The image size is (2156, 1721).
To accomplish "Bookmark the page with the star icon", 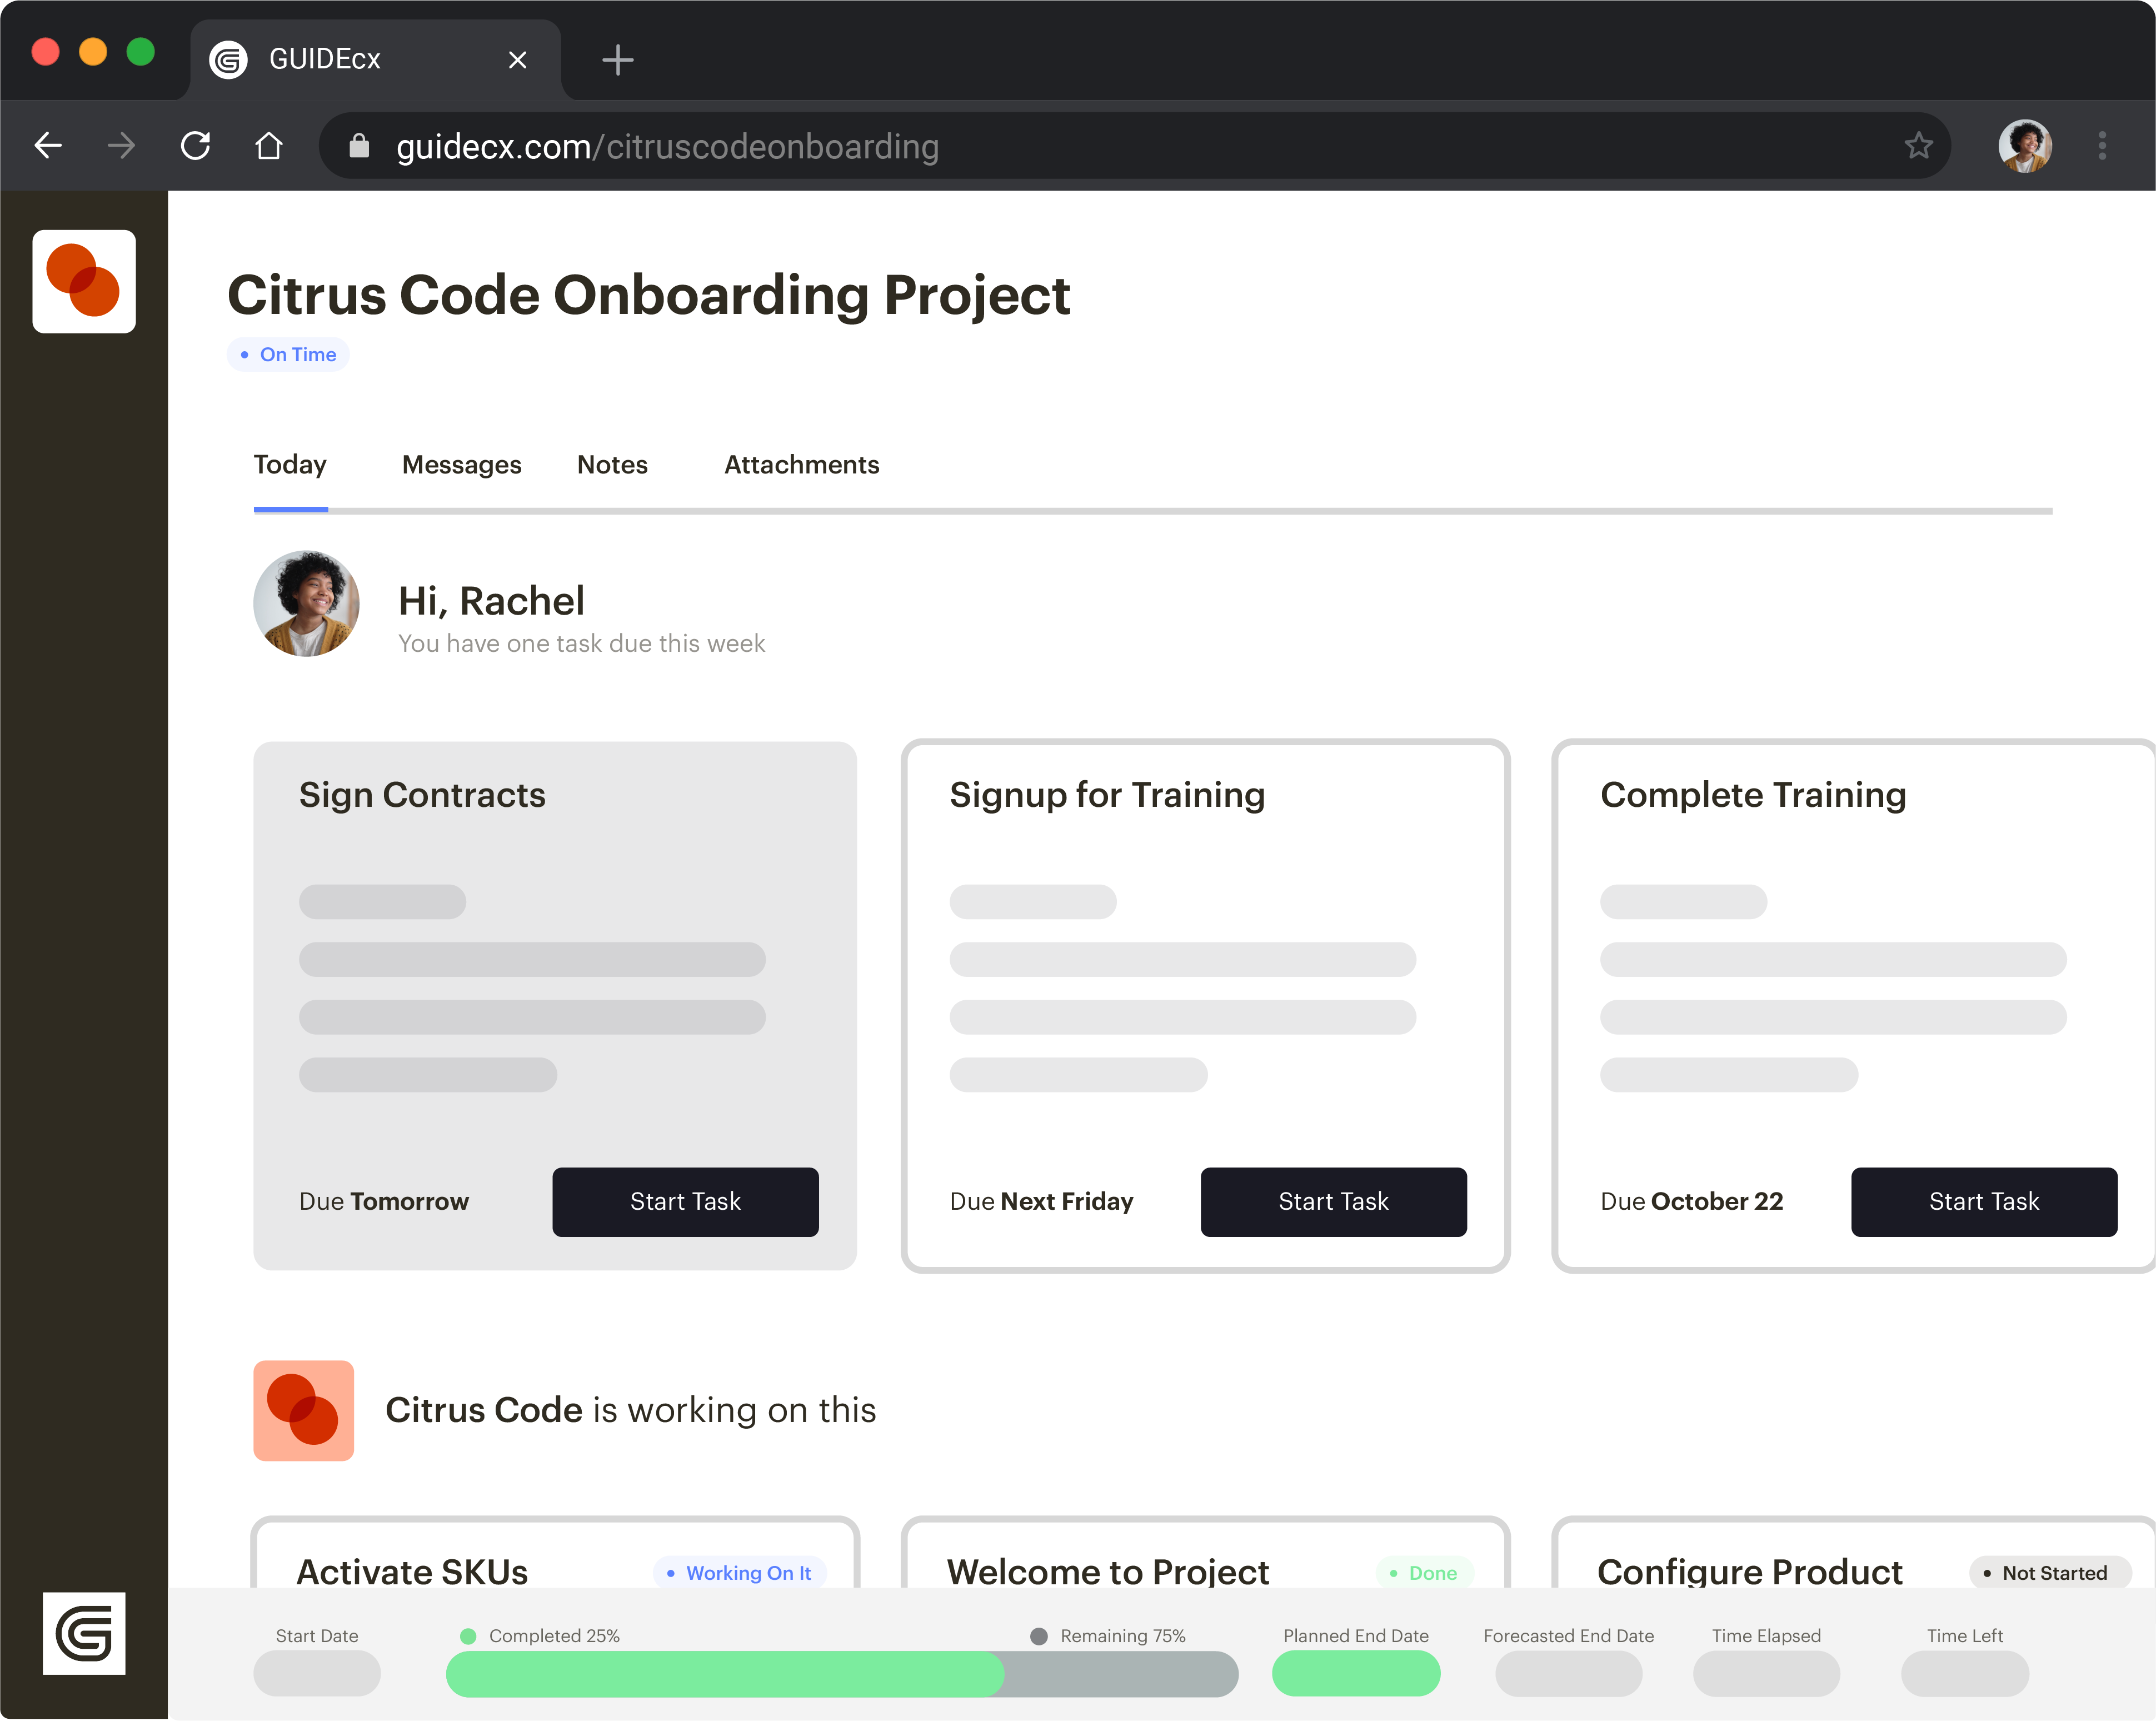I will [x=1918, y=146].
